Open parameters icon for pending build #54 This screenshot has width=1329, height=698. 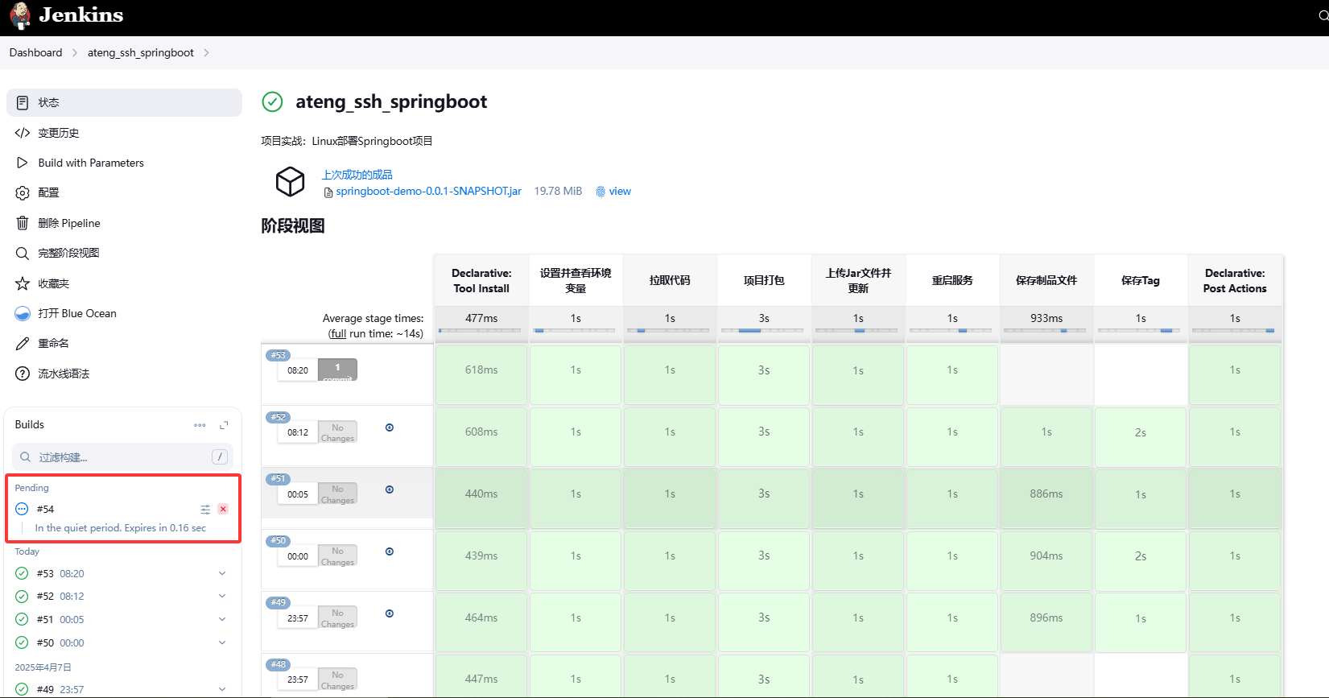tap(205, 509)
